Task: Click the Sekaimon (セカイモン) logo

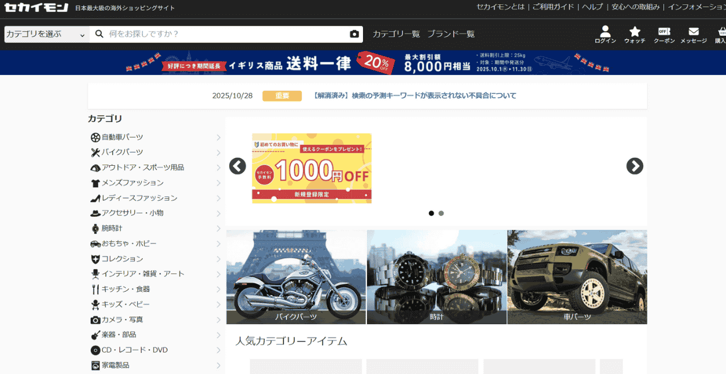Action: tap(36, 7)
